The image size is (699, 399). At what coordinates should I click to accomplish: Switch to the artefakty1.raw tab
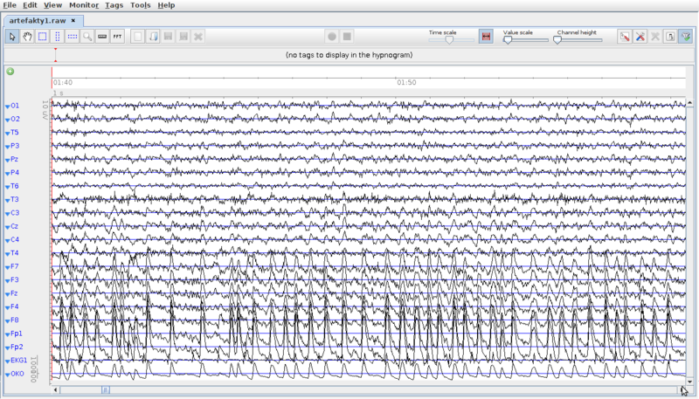click(38, 19)
